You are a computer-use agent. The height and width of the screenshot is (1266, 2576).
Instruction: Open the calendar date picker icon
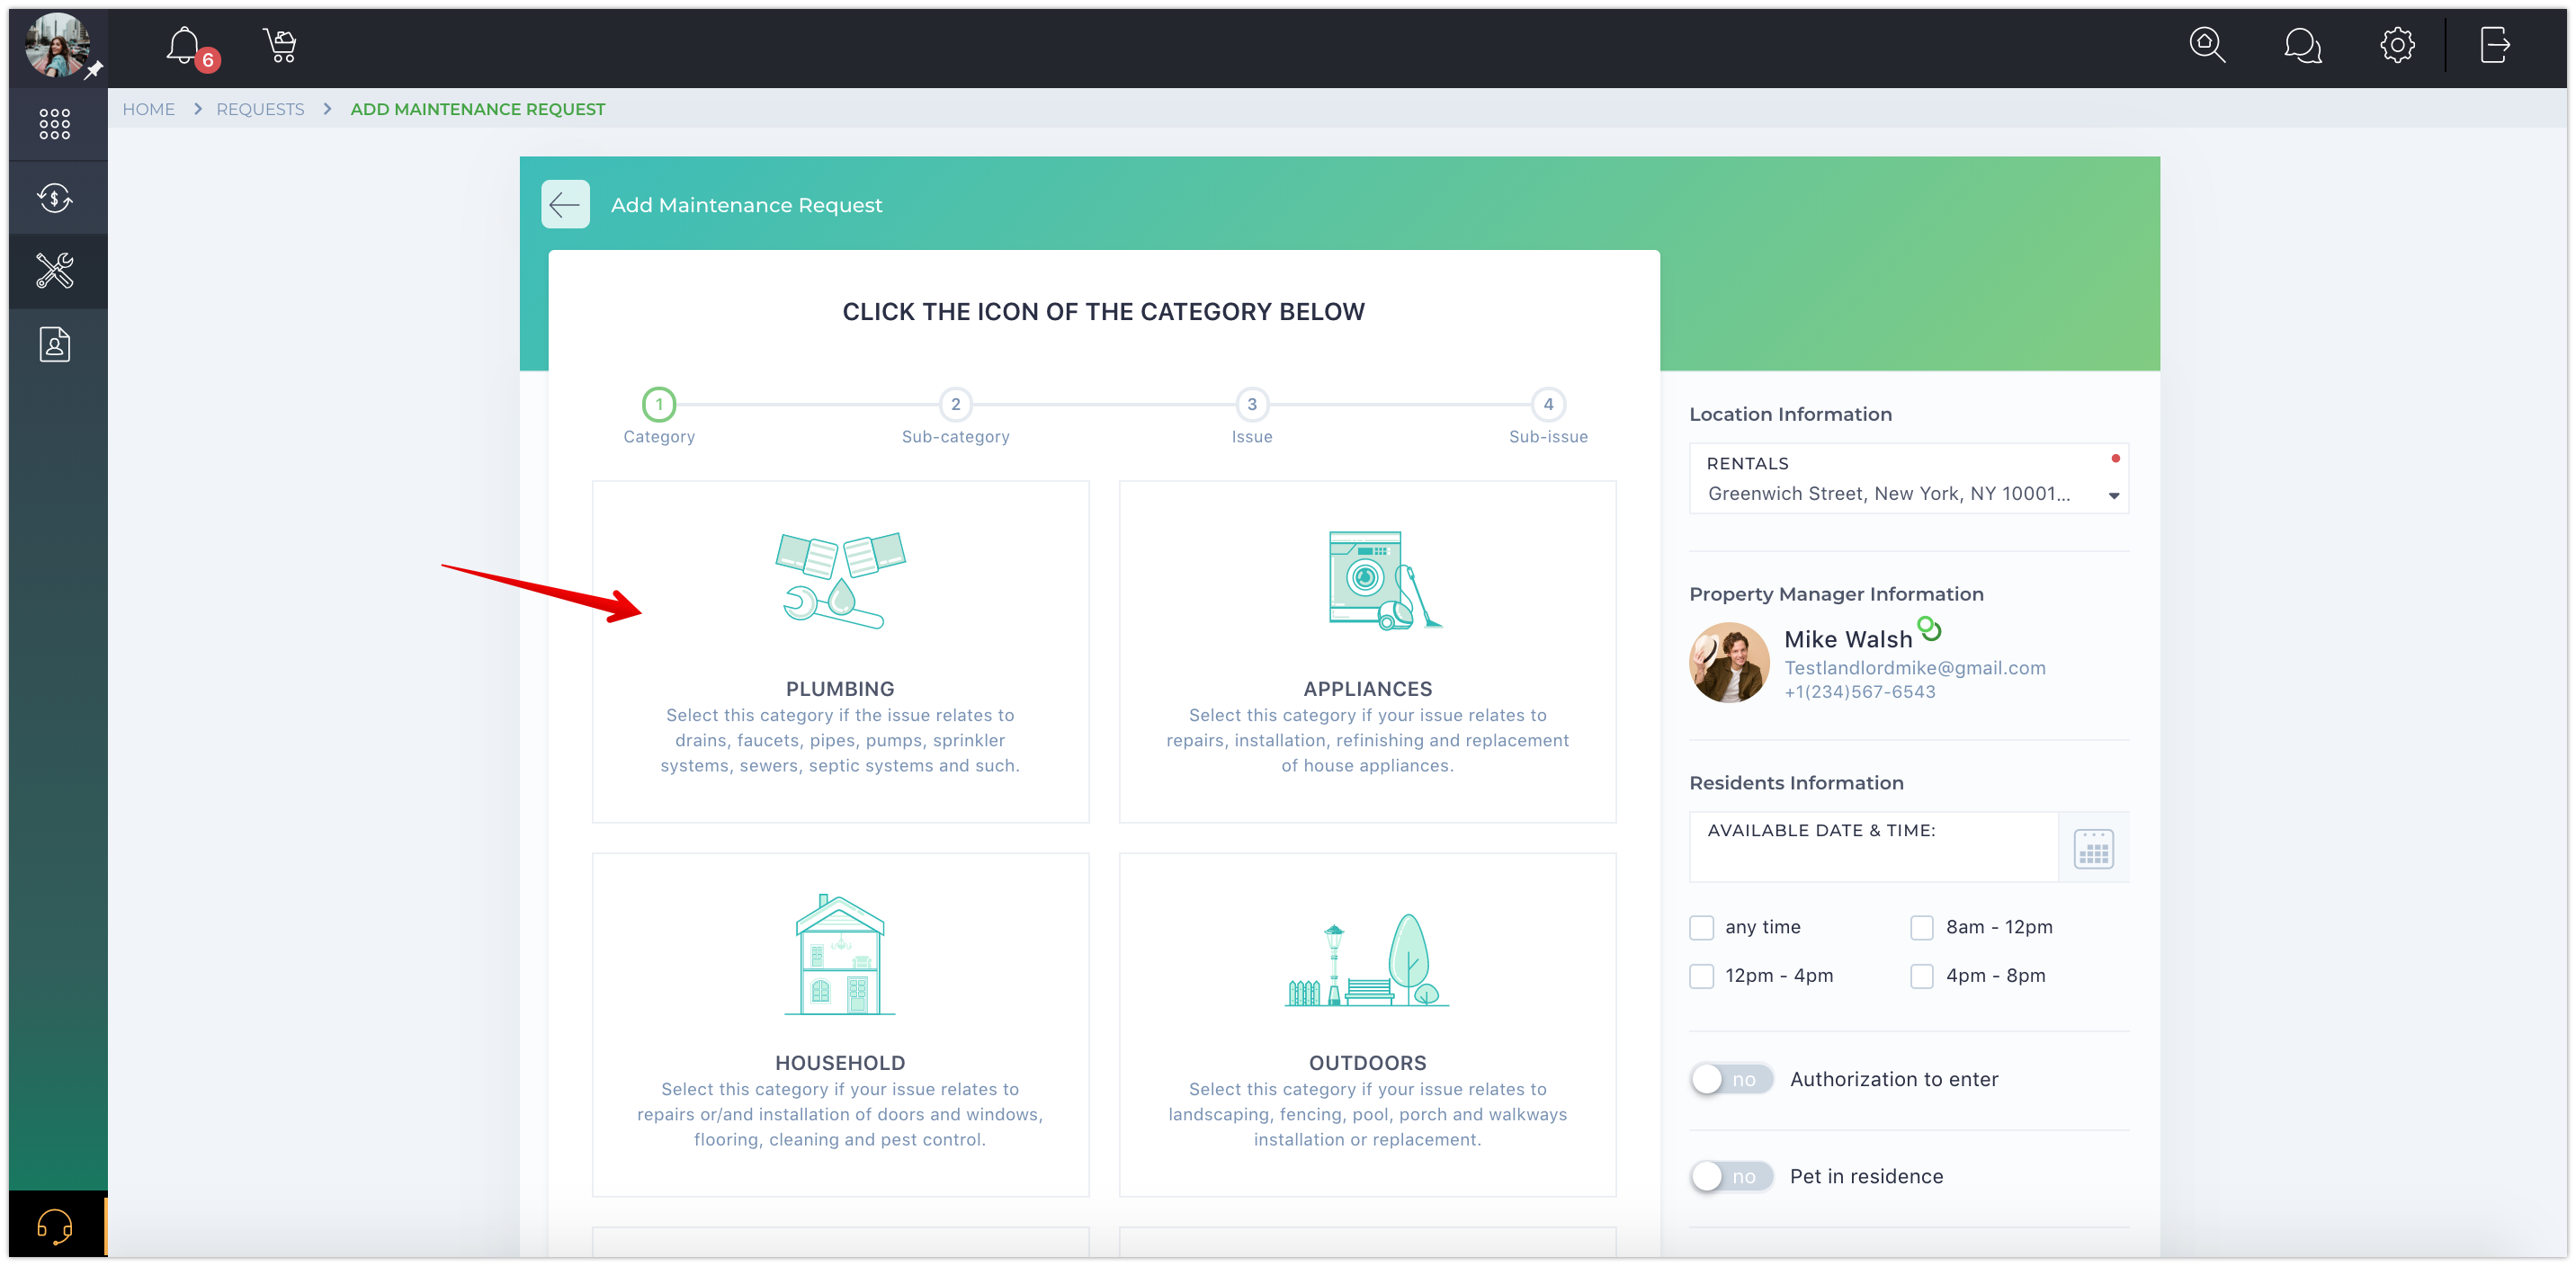click(x=2093, y=849)
